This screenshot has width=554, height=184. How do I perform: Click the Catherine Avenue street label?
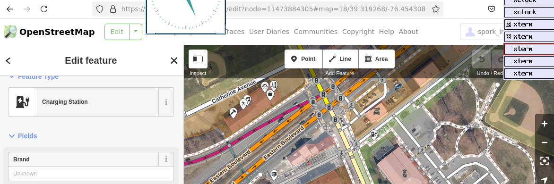(x=234, y=92)
